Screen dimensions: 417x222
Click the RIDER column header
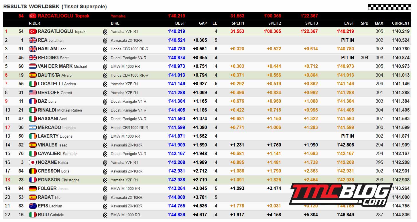[35, 23]
